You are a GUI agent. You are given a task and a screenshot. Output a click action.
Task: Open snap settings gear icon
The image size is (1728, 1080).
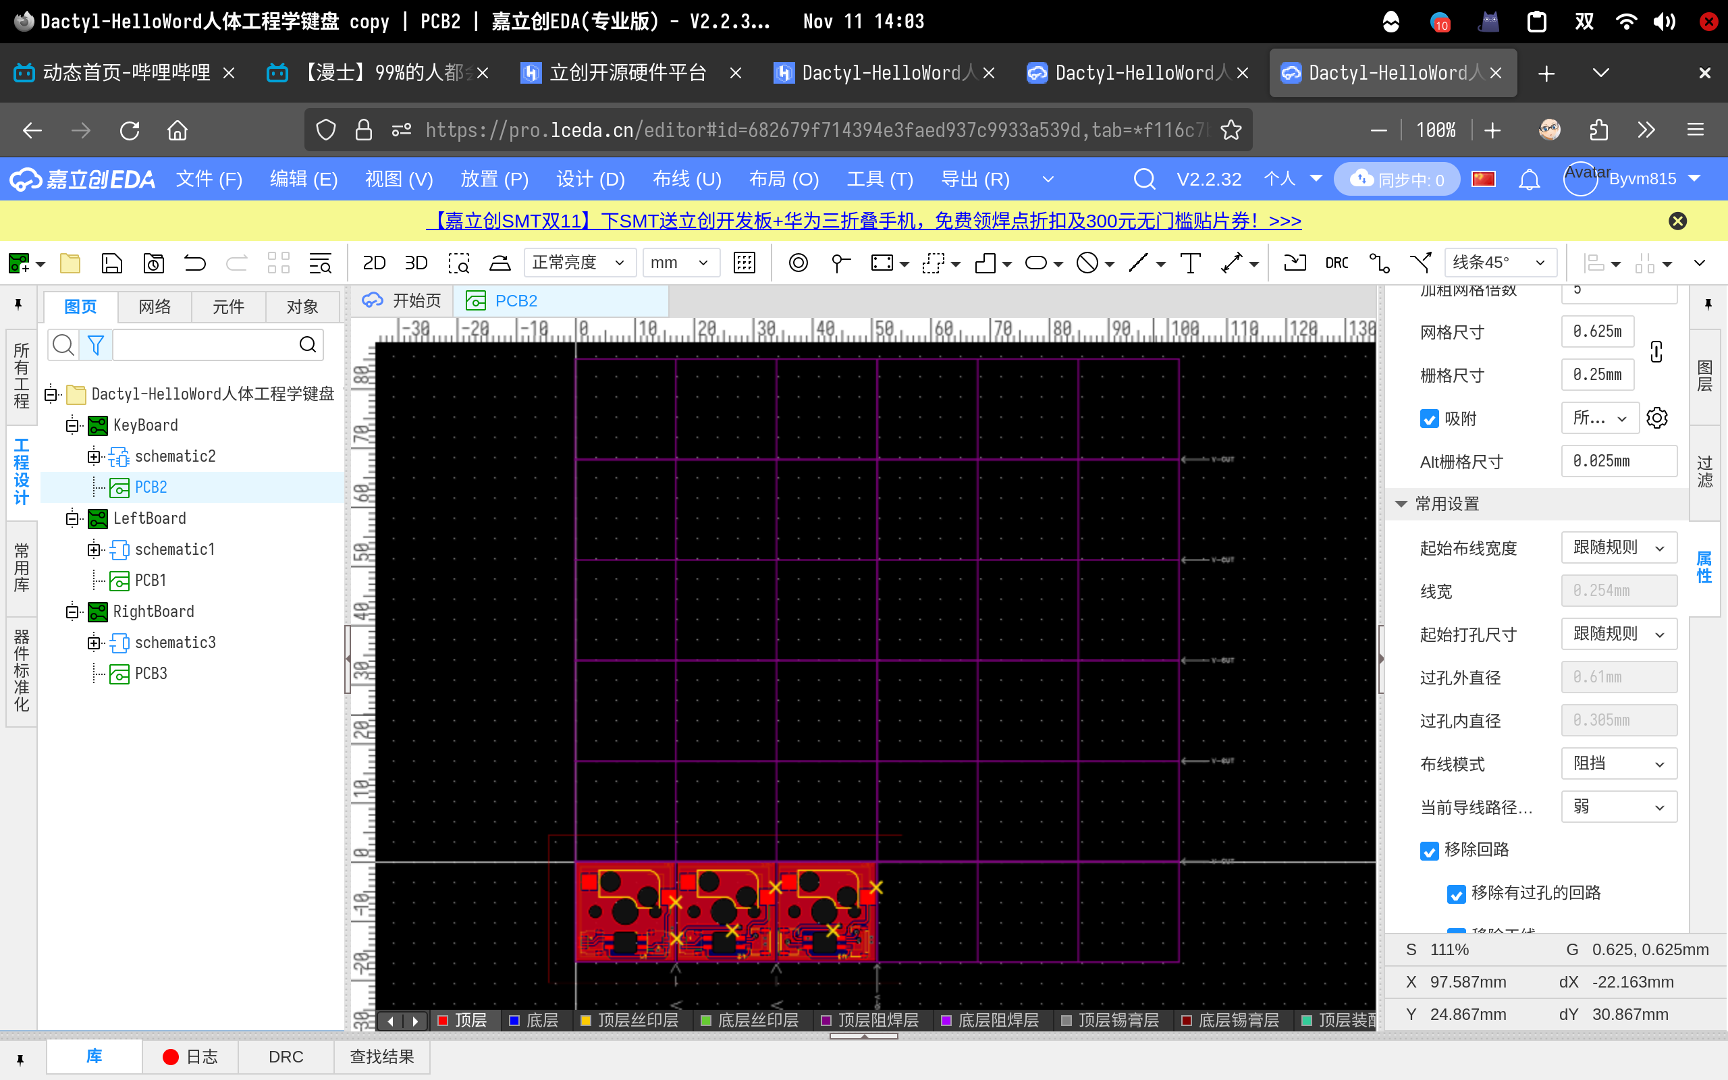pos(1656,418)
